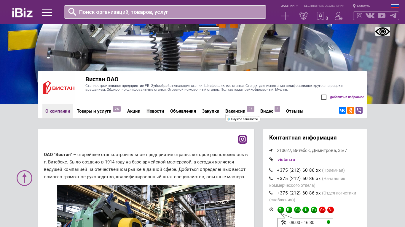Expand the Закупки dropdown in header

coord(289,6)
